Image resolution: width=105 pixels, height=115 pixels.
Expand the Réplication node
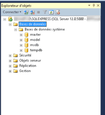click(10, 66)
